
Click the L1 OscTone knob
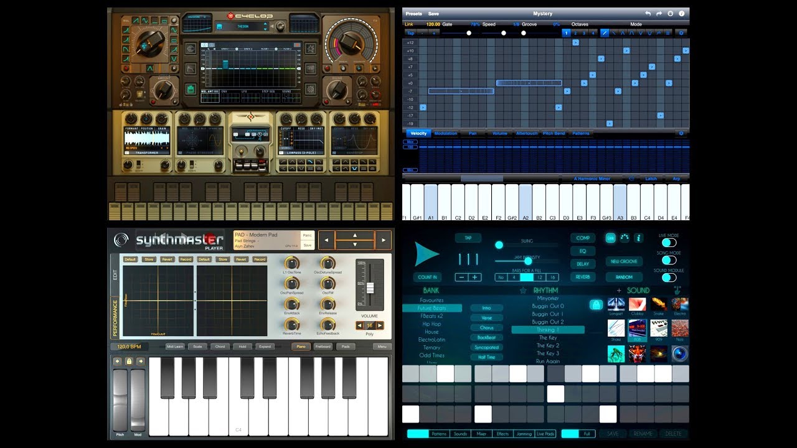click(x=292, y=263)
